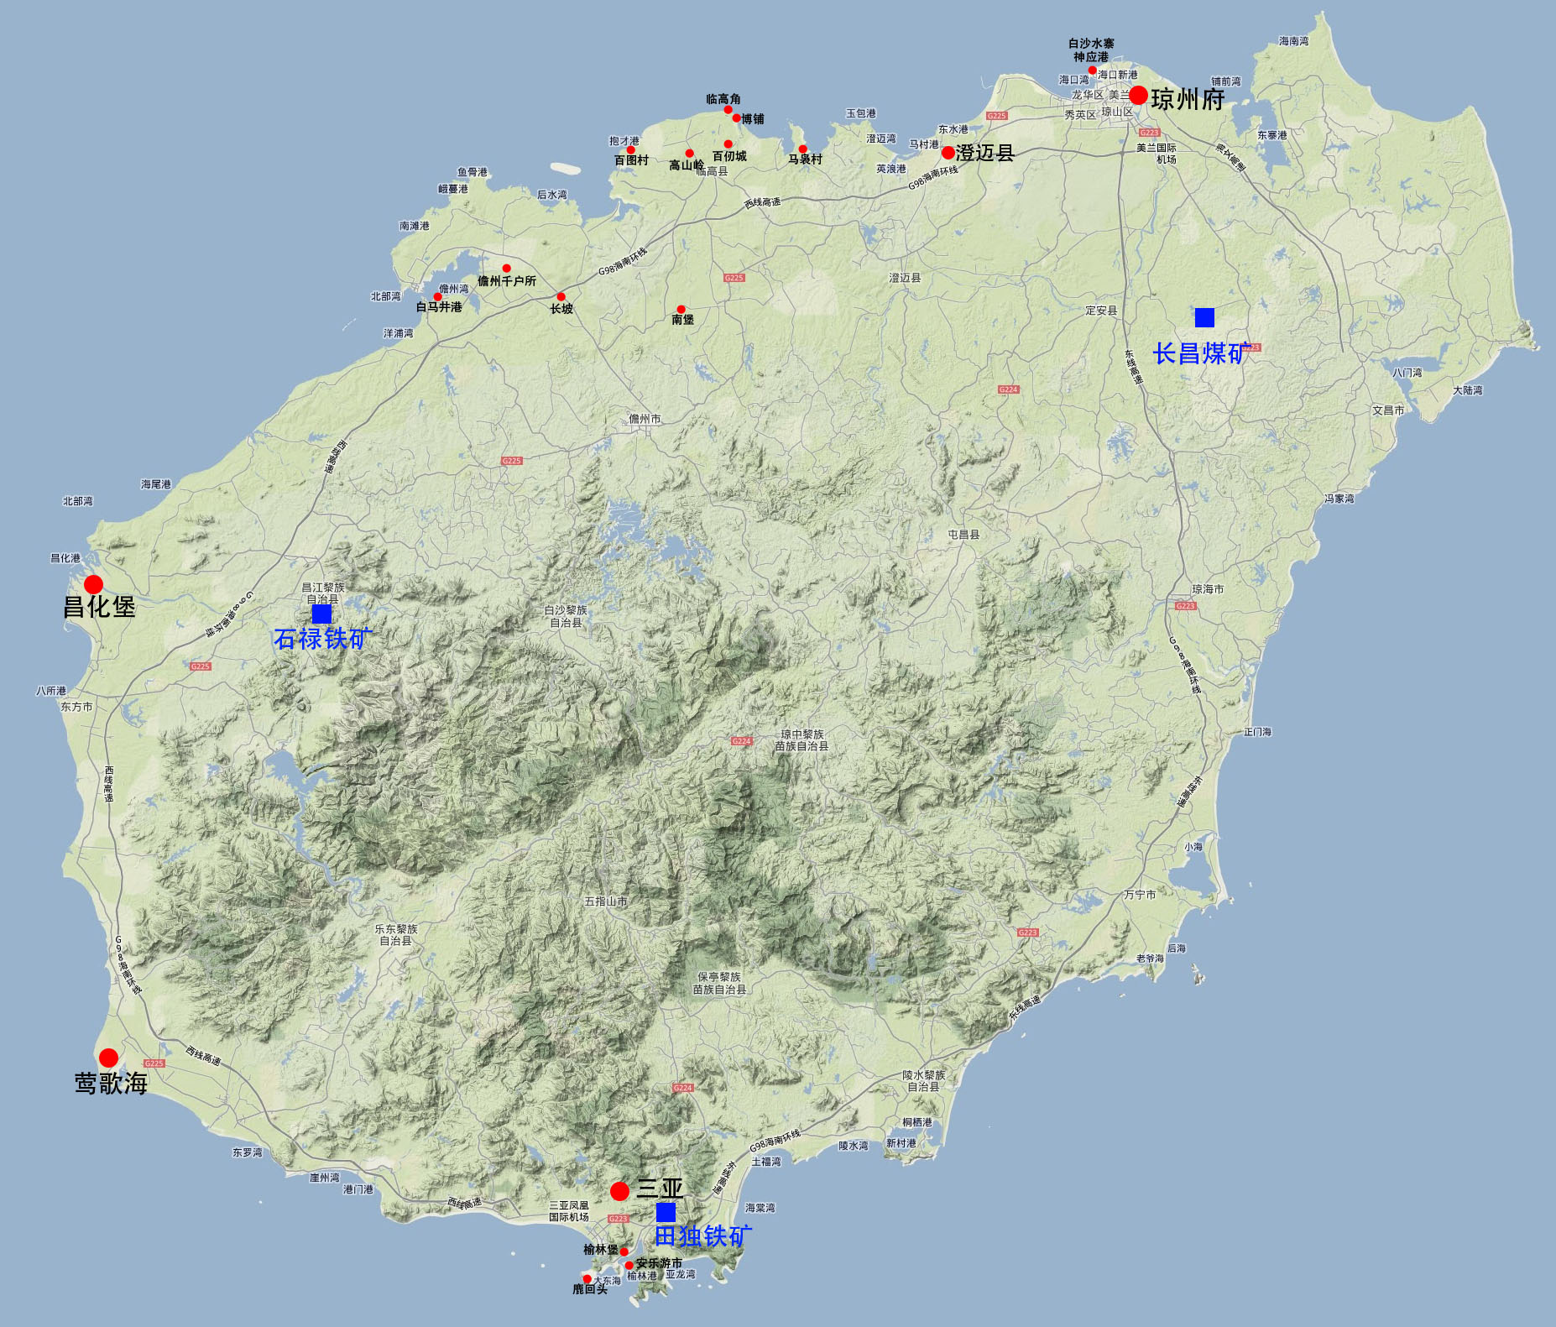Click the red dot marker for 琼州府
Screen dimensions: 1556x1327
pos(1138,95)
